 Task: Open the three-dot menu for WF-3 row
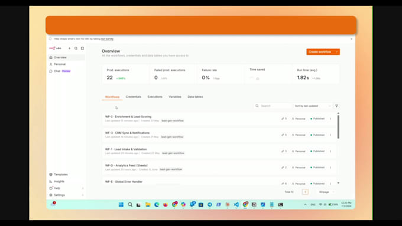click(x=330, y=135)
